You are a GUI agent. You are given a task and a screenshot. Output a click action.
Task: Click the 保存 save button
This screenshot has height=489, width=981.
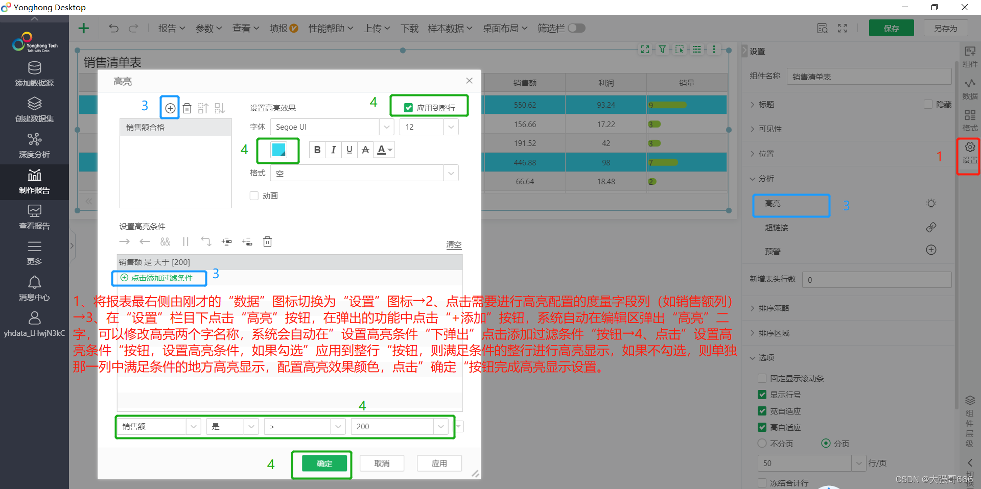[892, 28]
